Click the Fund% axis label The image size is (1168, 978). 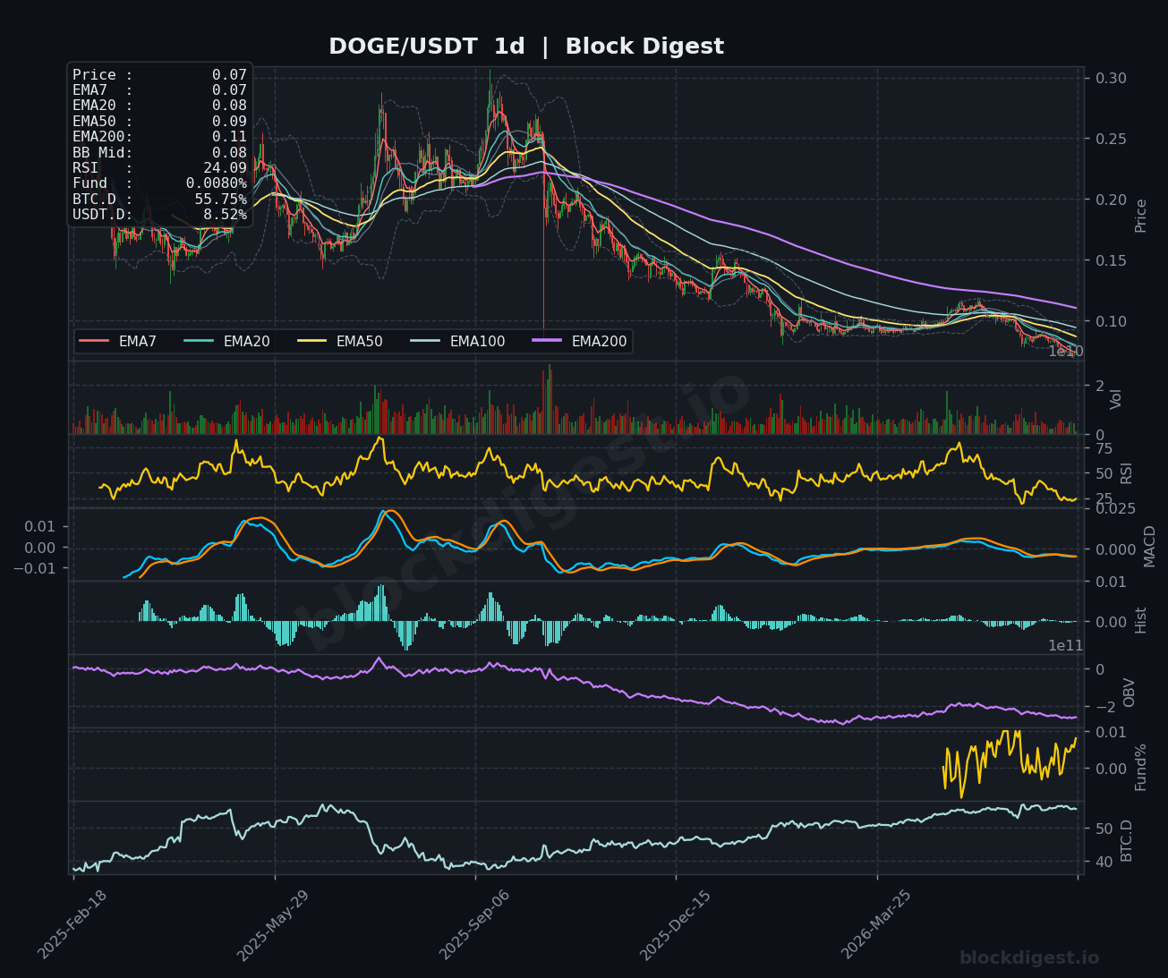tap(1141, 767)
